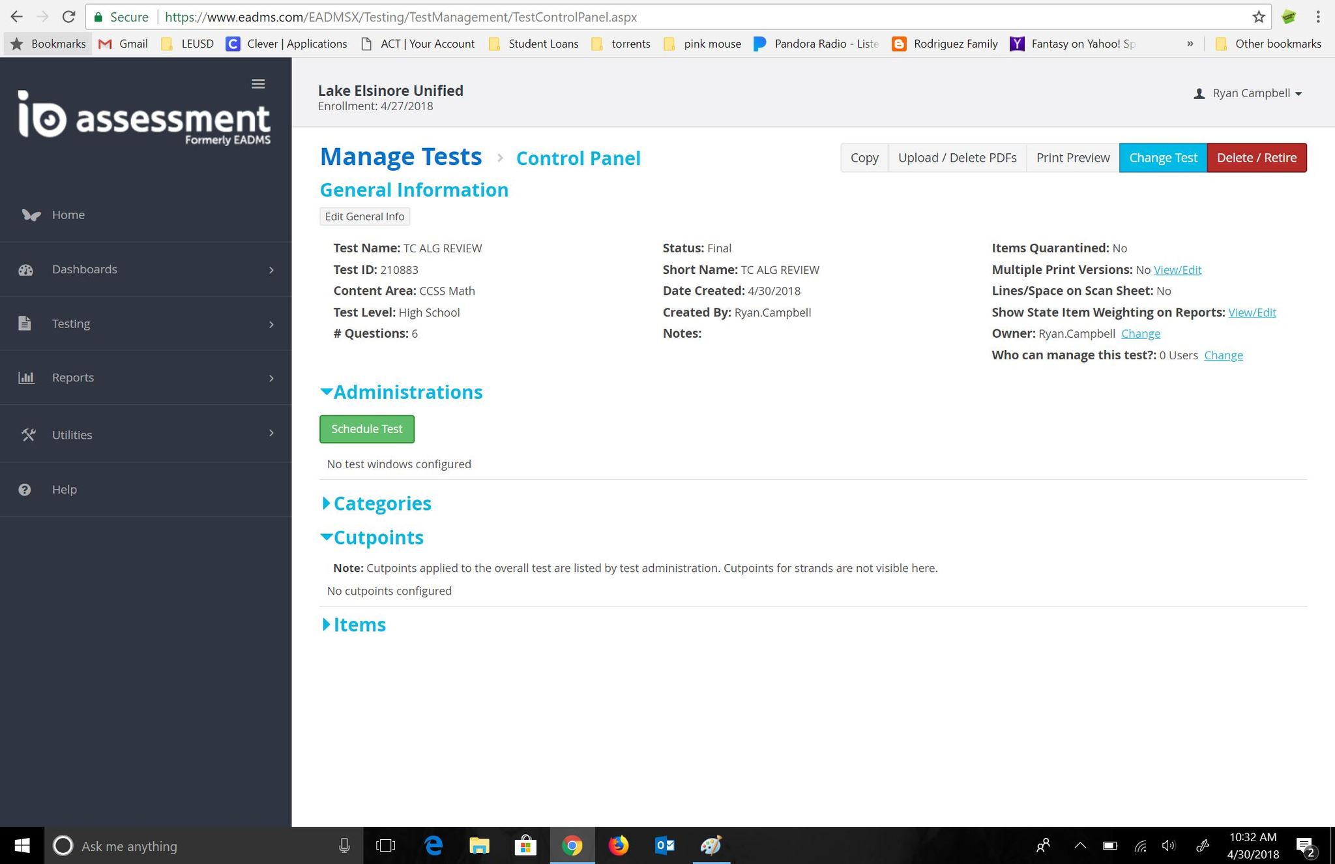This screenshot has width=1335, height=864.
Task: Bookmark page with the star icon
Action: (1258, 17)
